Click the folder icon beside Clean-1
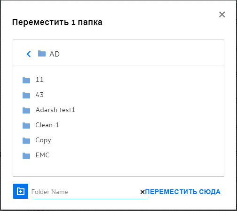 26,125
